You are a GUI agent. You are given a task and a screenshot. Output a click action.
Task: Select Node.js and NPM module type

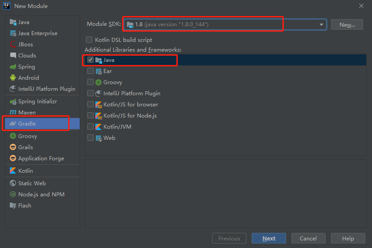click(42, 194)
